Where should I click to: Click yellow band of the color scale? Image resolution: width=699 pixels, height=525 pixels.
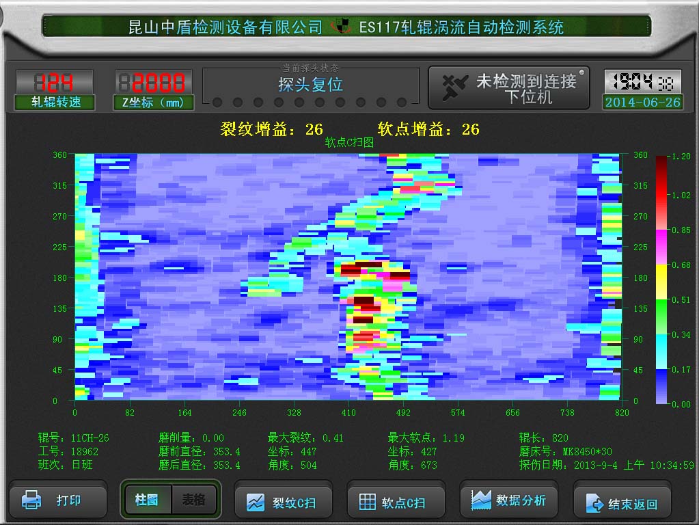(661, 282)
